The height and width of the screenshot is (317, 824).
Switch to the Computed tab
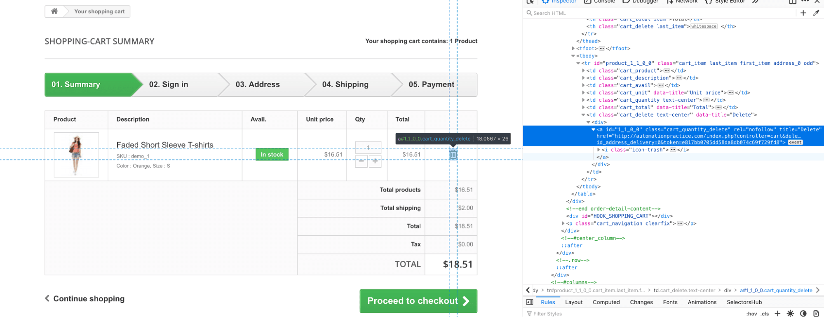606,302
